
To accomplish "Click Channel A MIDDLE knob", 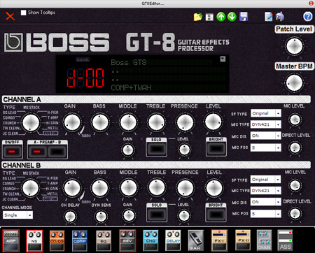I will pos(128,122).
